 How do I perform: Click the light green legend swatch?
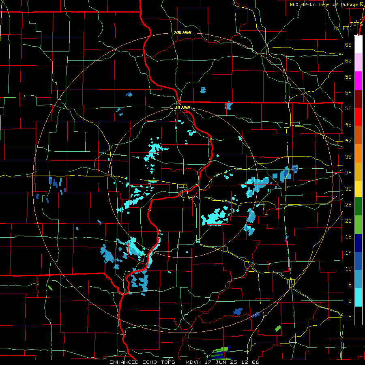[x=358, y=225]
